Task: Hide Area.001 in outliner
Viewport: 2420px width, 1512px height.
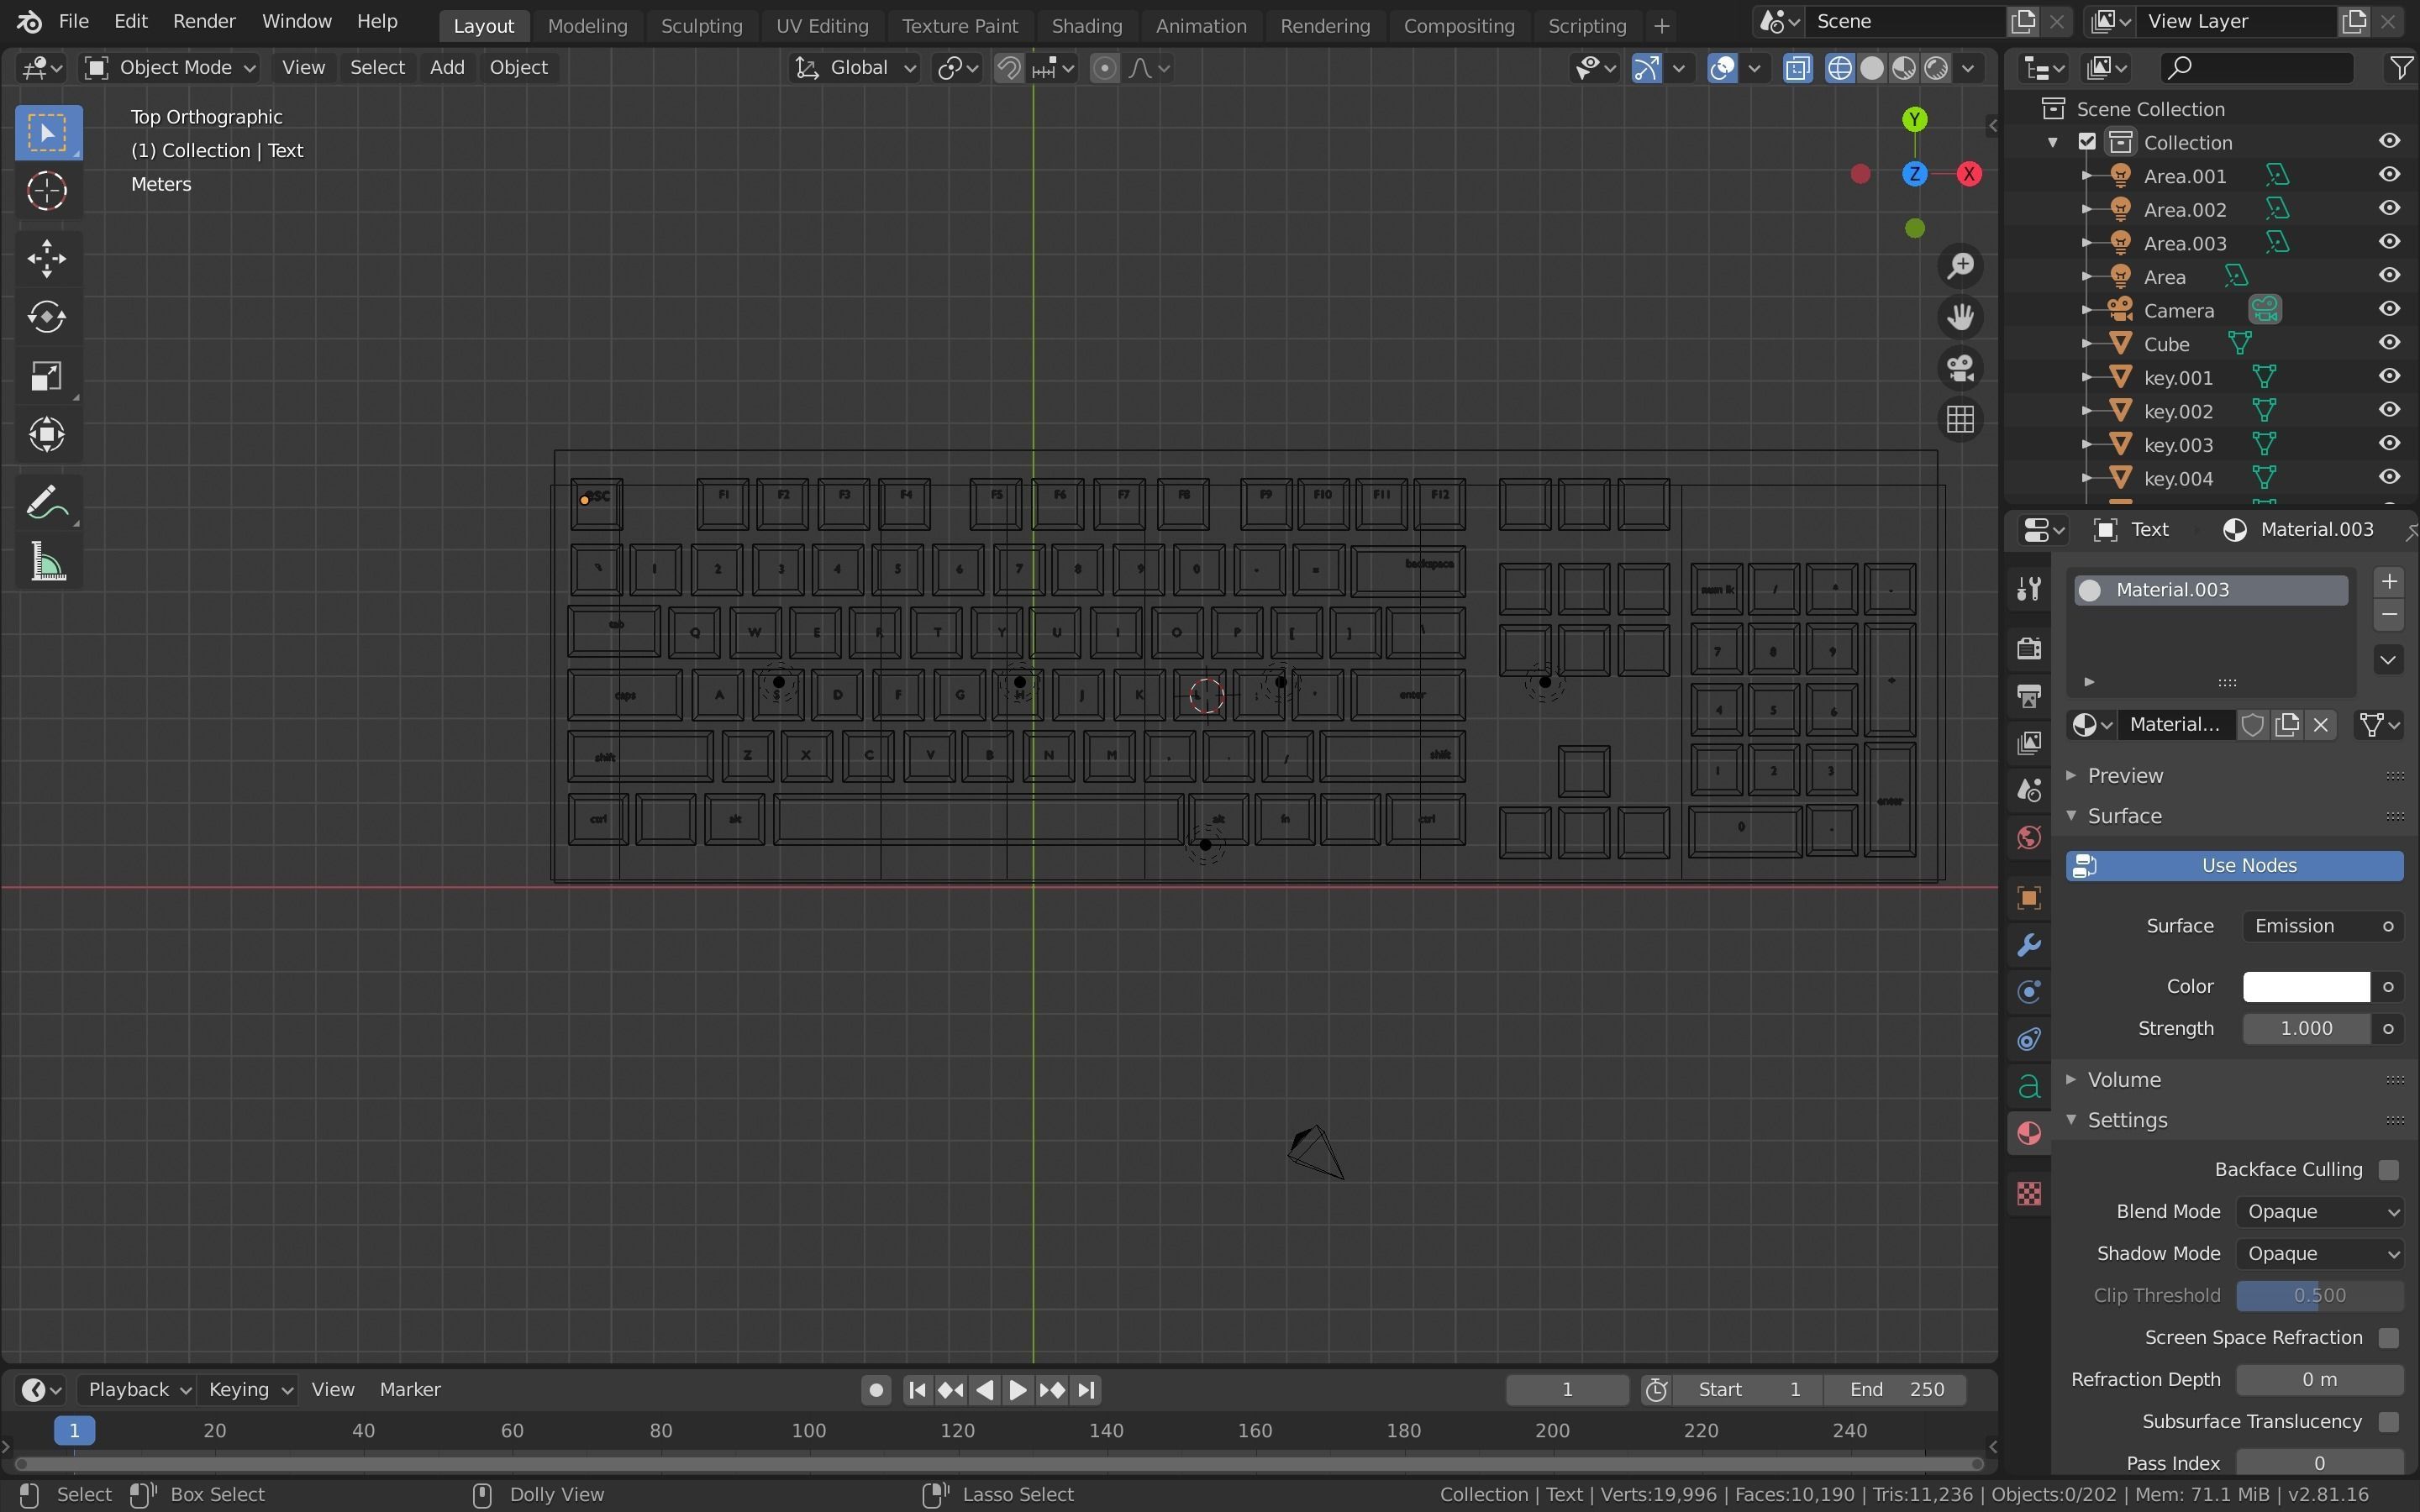Action: click(2389, 175)
